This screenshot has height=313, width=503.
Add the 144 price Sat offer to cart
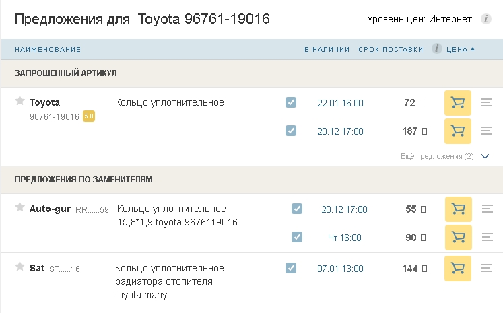[458, 269]
